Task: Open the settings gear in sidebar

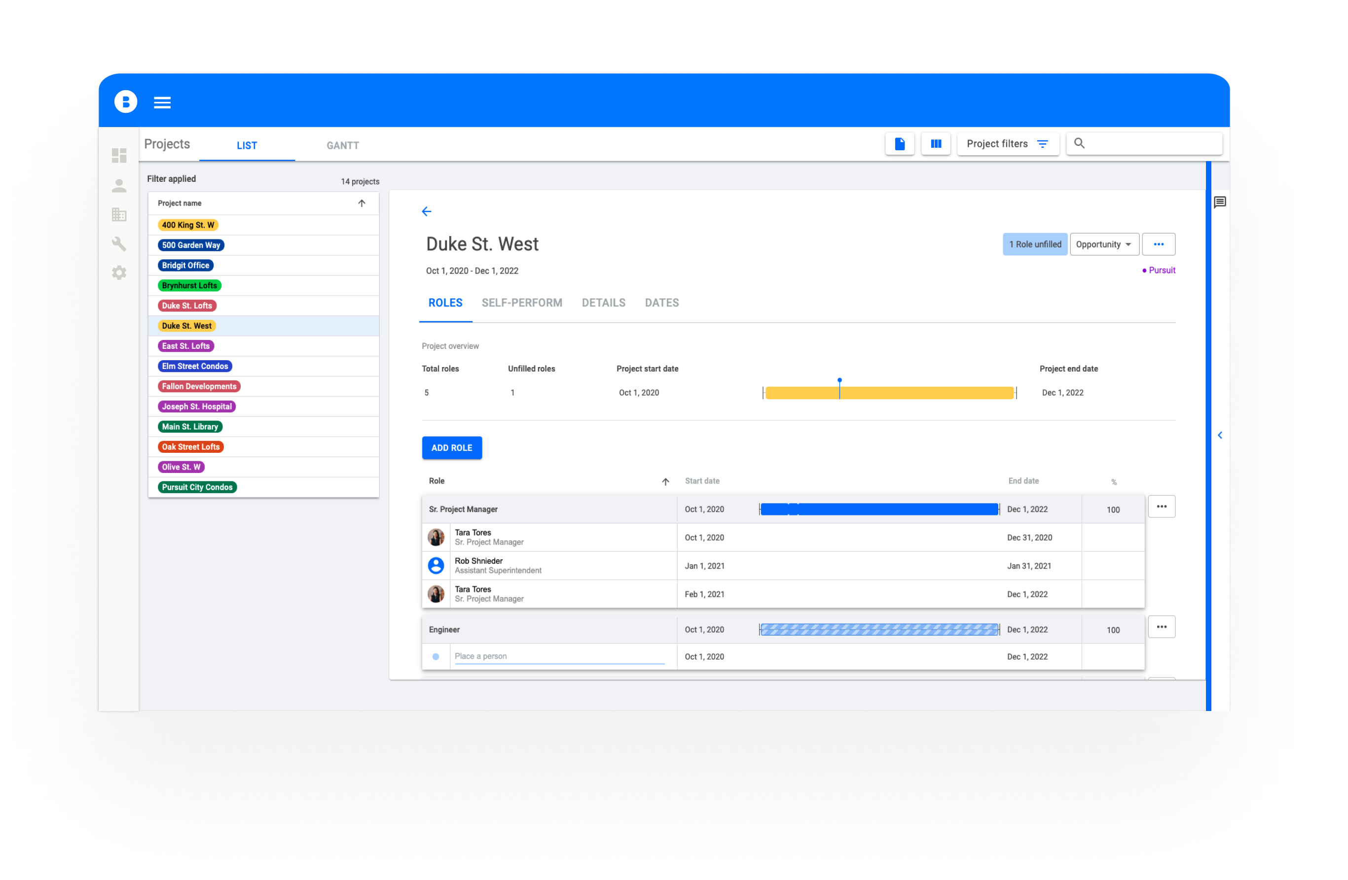Action: pyautogui.click(x=119, y=273)
